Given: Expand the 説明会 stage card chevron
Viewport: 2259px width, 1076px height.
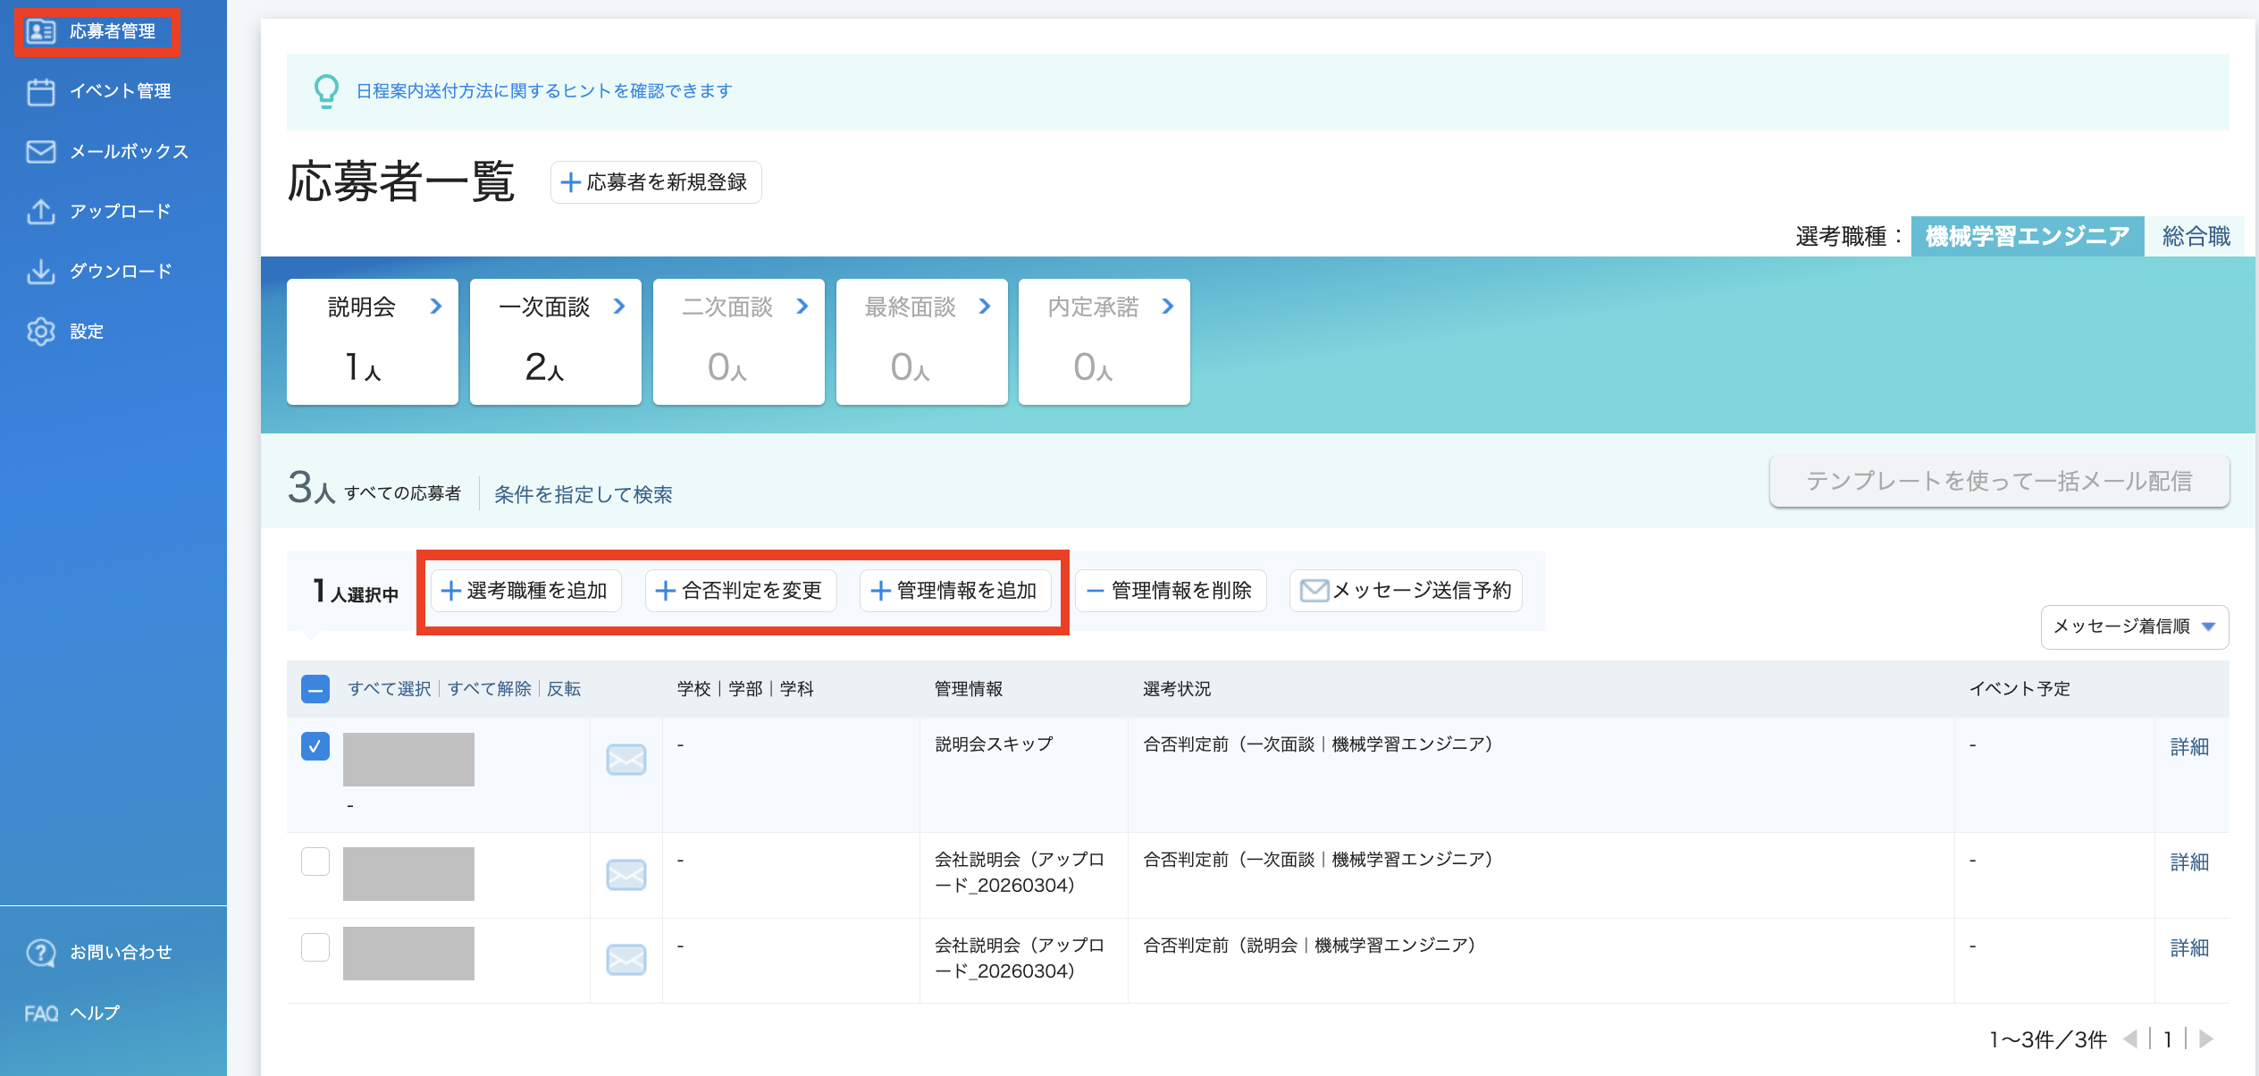Looking at the screenshot, I should pyautogui.click(x=436, y=307).
